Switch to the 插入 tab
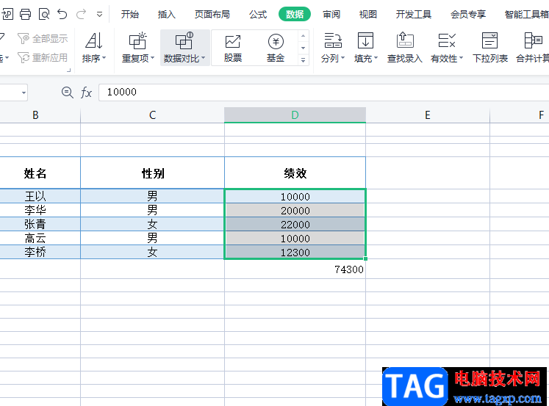Screen dimensions: 549x406 tap(166, 15)
